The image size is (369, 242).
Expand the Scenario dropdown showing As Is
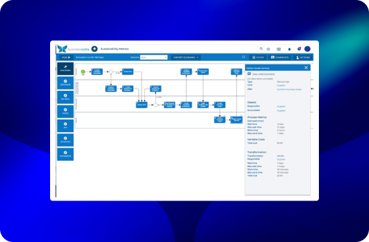pos(154,57)
